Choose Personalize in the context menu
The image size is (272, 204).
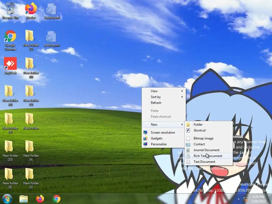point(164,144)
